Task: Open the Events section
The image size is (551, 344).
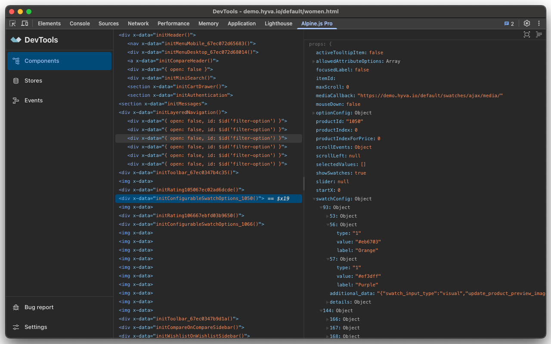Action: click(x=59, y=101)
